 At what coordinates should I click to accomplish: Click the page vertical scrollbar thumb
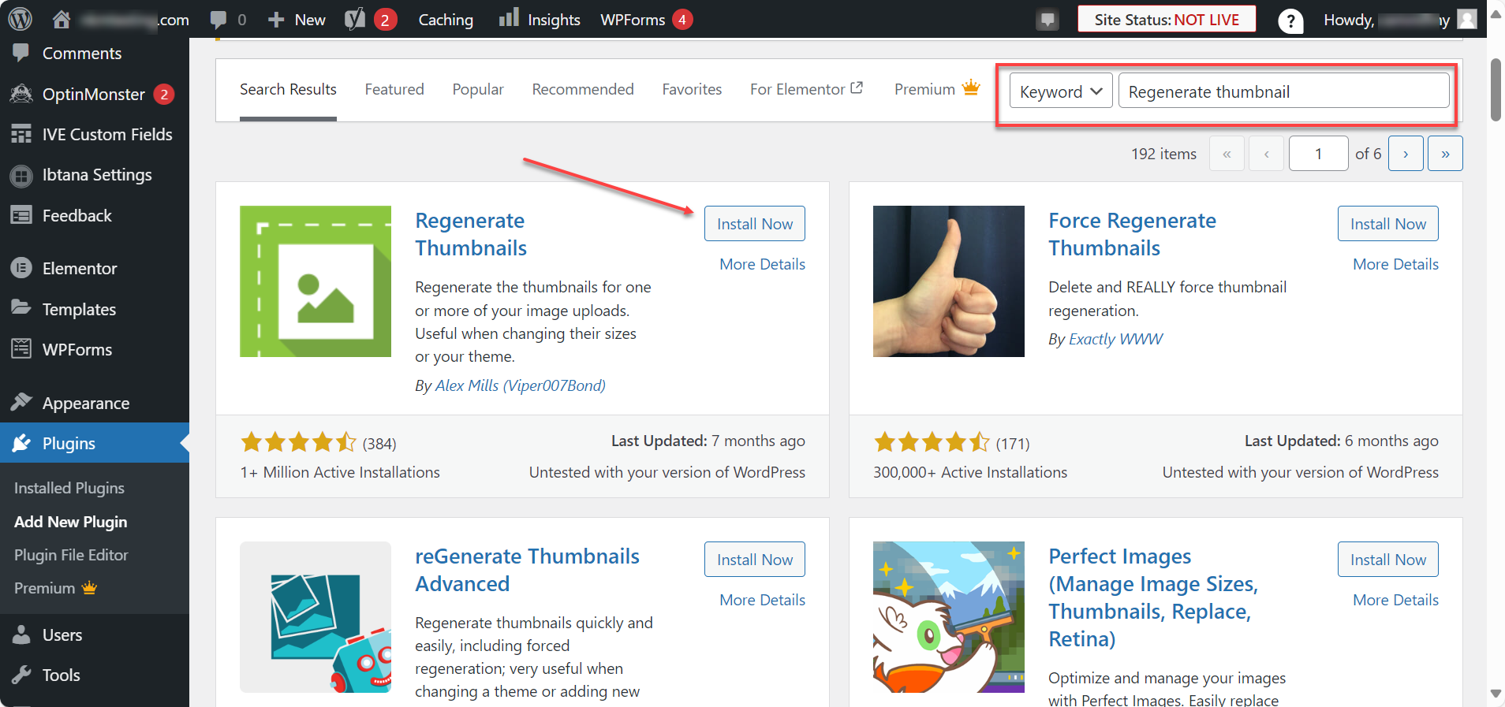(x=1496, y=90)
